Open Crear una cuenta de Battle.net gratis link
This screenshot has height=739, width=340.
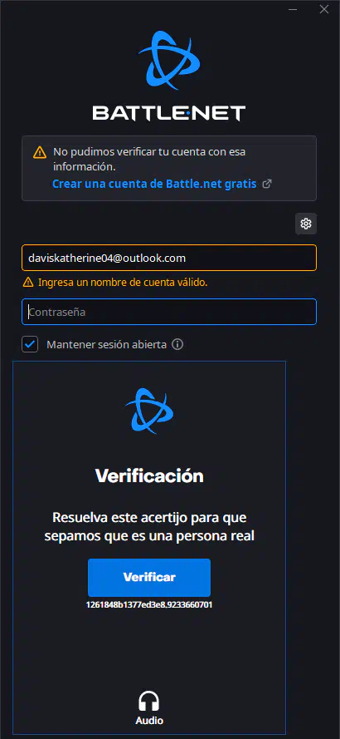point(154,184)
